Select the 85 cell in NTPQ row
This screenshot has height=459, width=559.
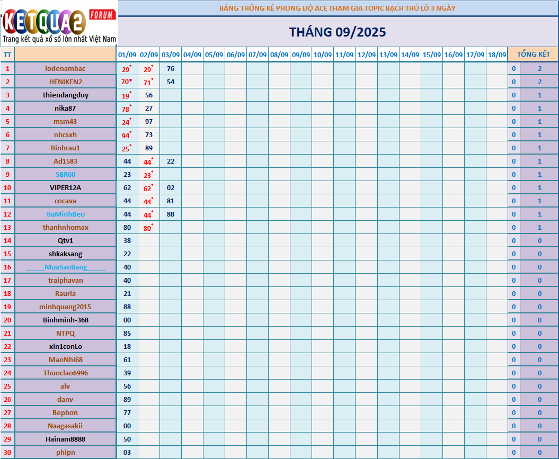pyautogui.click(x=127, y=334)
